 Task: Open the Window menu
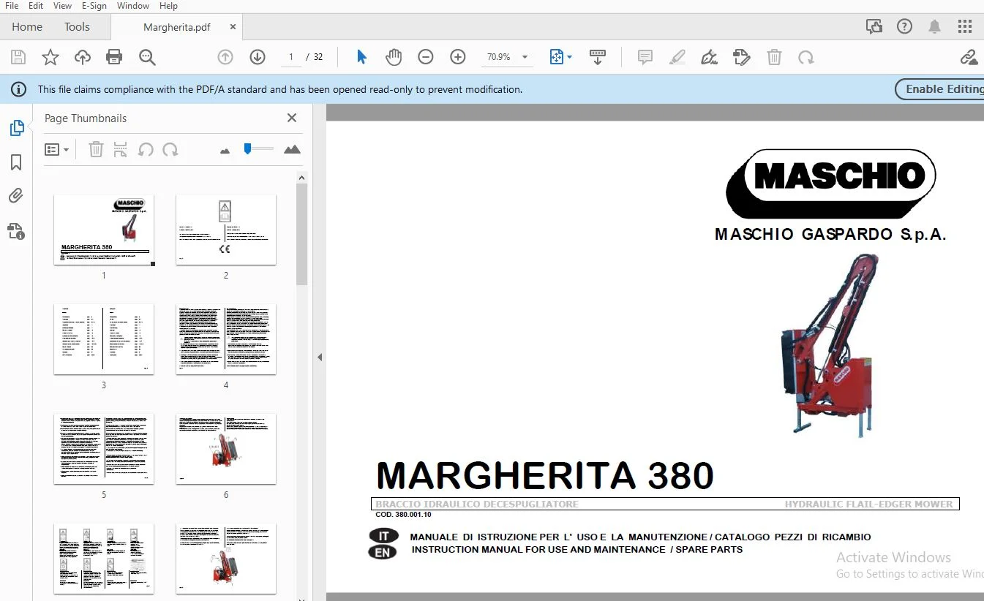click(133, 6)
